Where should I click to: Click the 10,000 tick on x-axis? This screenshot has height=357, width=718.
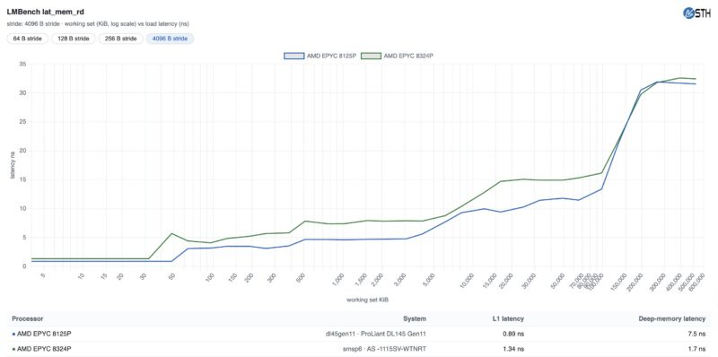(467, 280)
